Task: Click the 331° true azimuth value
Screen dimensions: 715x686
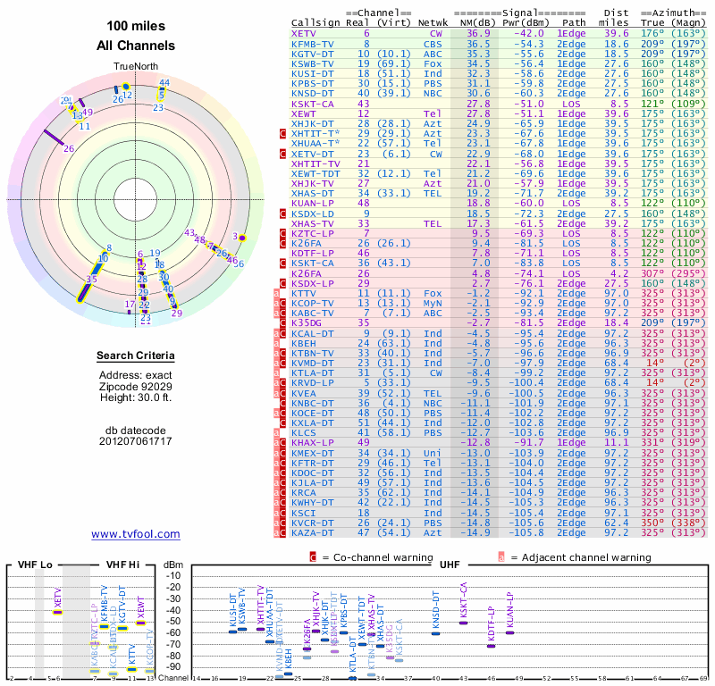Action: (652, 443)
